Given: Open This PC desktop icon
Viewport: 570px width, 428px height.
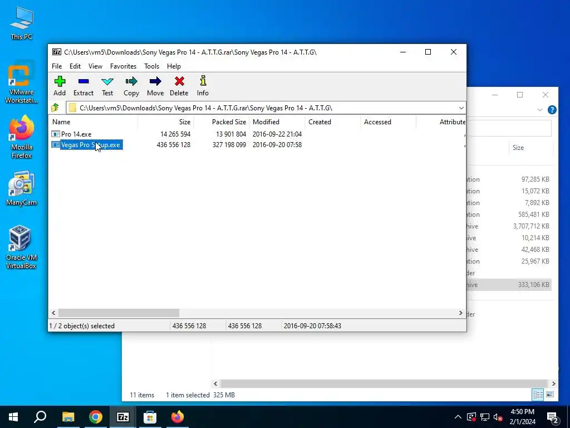Looking at the screenshot, I should [x=22, y=22].
